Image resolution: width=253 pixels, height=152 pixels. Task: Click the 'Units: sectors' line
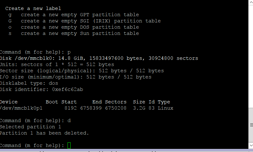pos(57,64)
